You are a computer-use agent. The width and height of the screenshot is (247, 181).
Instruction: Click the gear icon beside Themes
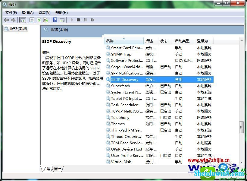point(108,124)
